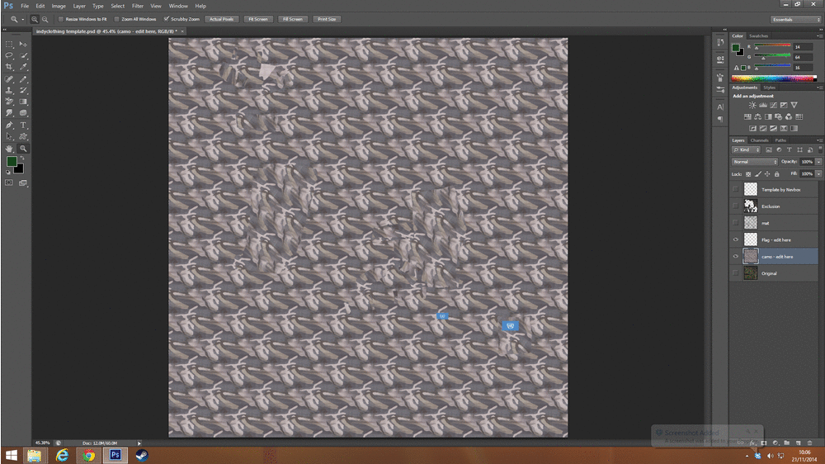The height and width of the screenshot is (464, 825).
Task: Select the Quick Selection tool
Action: pyautogui.click(x=23, y=55)
